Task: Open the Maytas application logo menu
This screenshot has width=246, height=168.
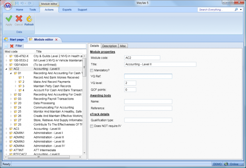Action: pyautogui.click(x=7, y=6)
